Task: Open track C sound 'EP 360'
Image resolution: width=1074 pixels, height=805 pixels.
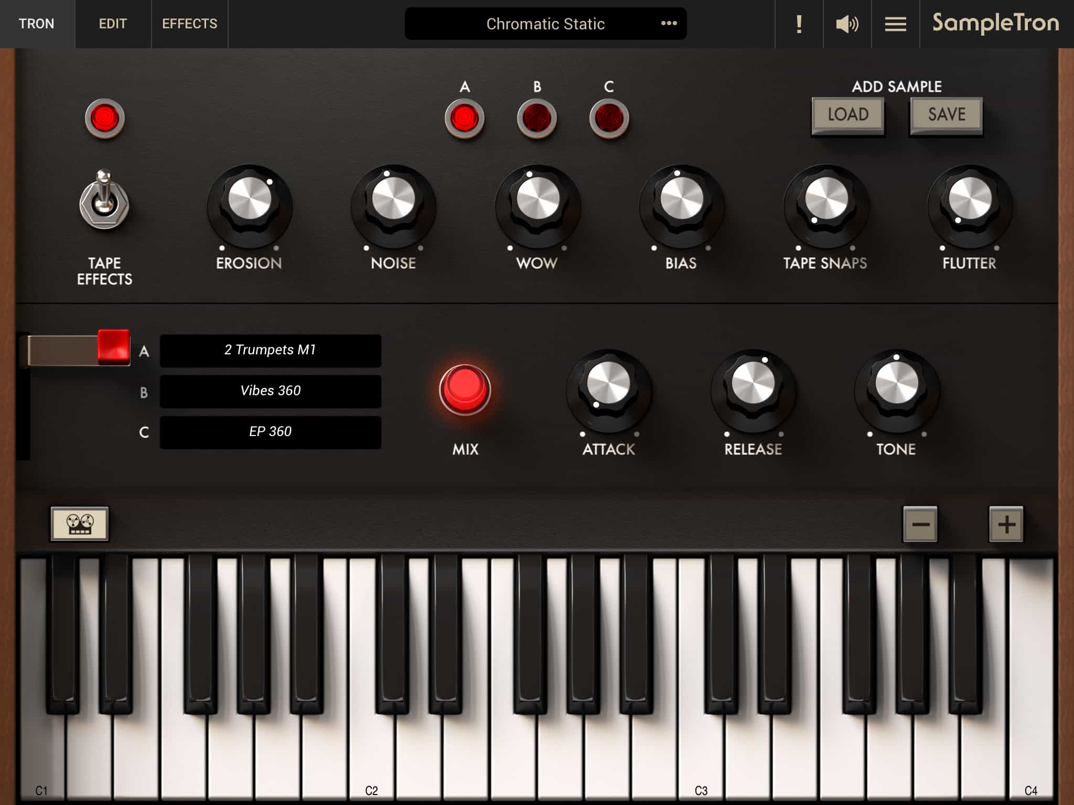Action: coord(271,432)
